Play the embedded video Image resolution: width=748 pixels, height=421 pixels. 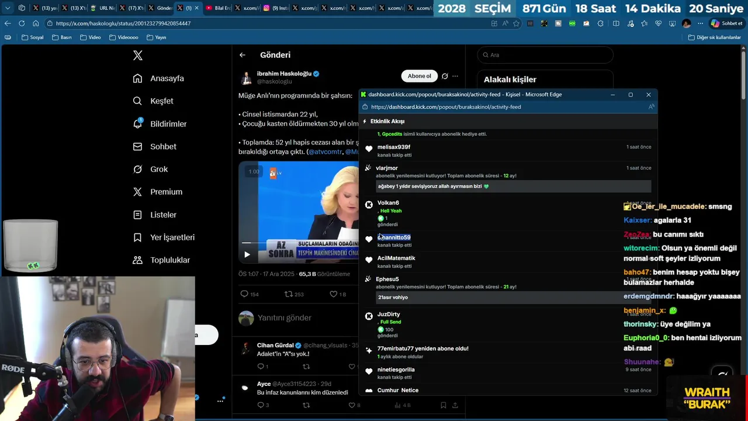pos(247,254)
